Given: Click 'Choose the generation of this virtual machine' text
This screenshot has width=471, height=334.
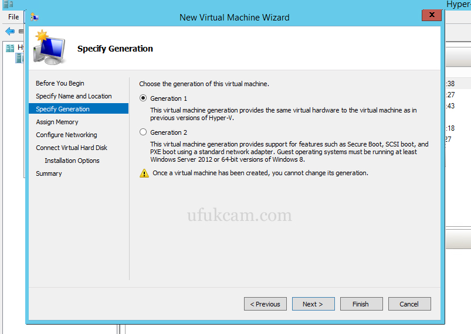Looking at the screenshot, I should click(x=204, y=84).
